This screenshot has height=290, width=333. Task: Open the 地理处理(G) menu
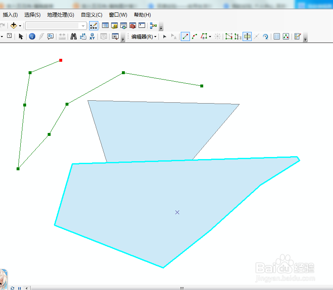click(61, 15)
